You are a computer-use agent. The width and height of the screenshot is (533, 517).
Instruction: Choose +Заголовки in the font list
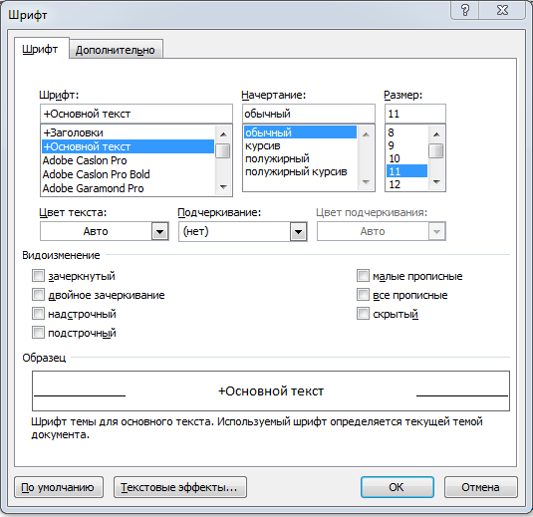pyautogui.click(x=128, y=132)
